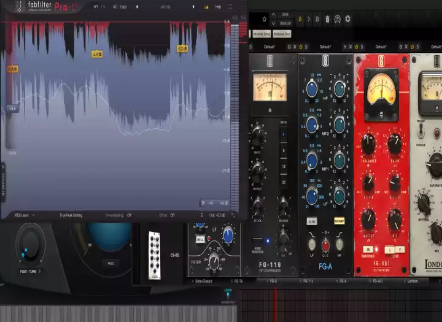Click Copy in the Pro-L top bar
Image resolution: width=442 pixels, height=322 pixels.
[x=123, y=7]
